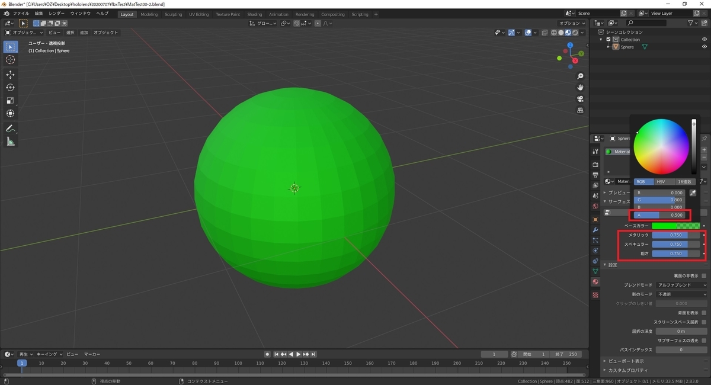
Task: Toggle snapping magnet button
Action: [x=296, y=23]
